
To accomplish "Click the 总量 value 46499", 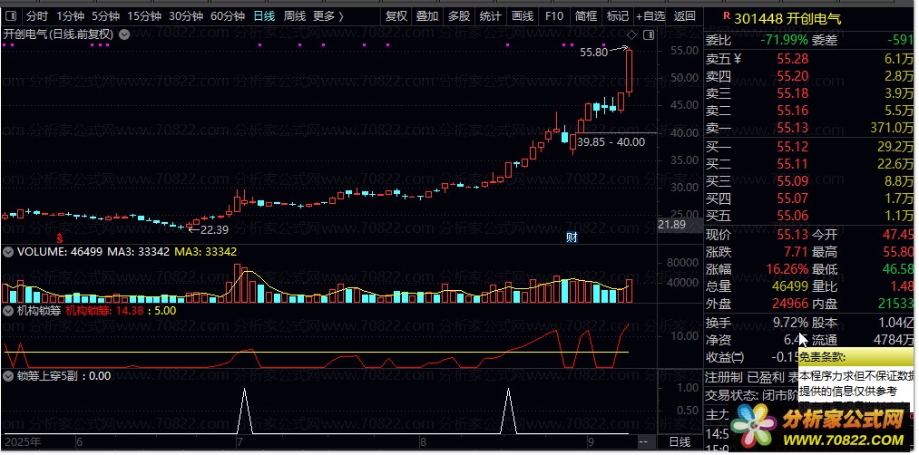I will pyautogui.click(x=791, y=287).
